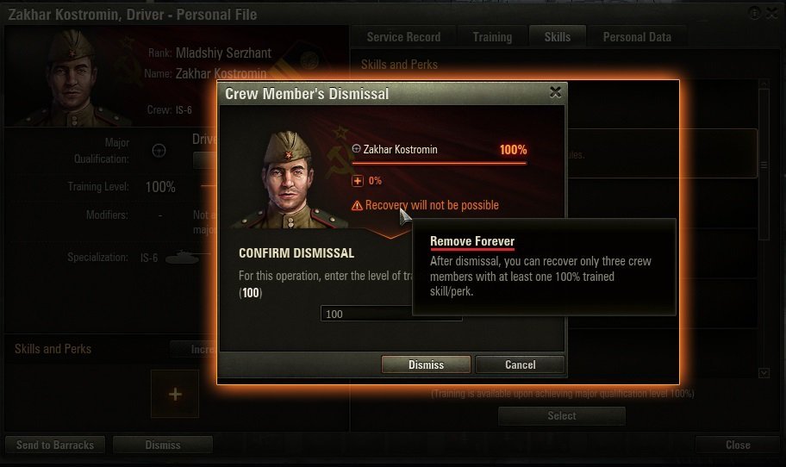Image resolution: width=786 pixels, height=467 pixels.
Task: Click the down arrow of the skills scrollbar
Action: coord(764,373)
